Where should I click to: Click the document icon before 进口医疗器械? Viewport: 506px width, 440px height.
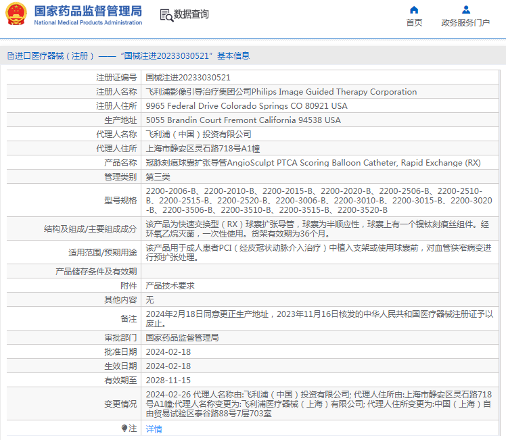[11, 56]
